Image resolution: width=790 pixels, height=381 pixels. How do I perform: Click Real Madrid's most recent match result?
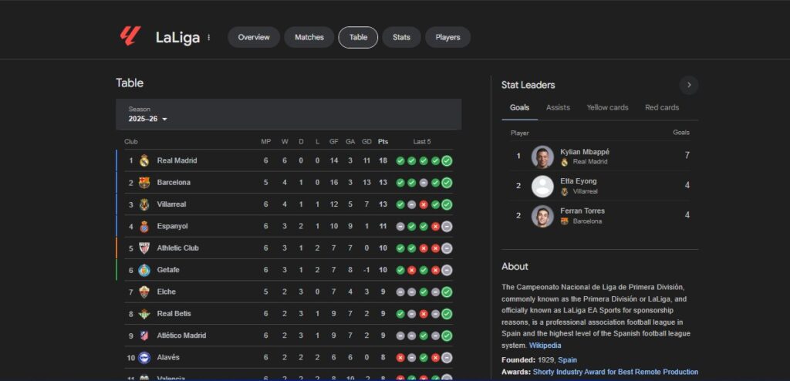tap(447, 160)
